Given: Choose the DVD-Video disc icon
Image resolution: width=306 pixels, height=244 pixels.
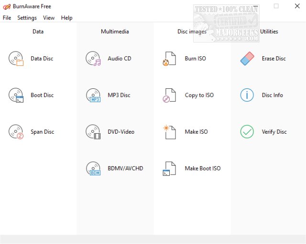Looking at the screenshot, I should 93,132.
